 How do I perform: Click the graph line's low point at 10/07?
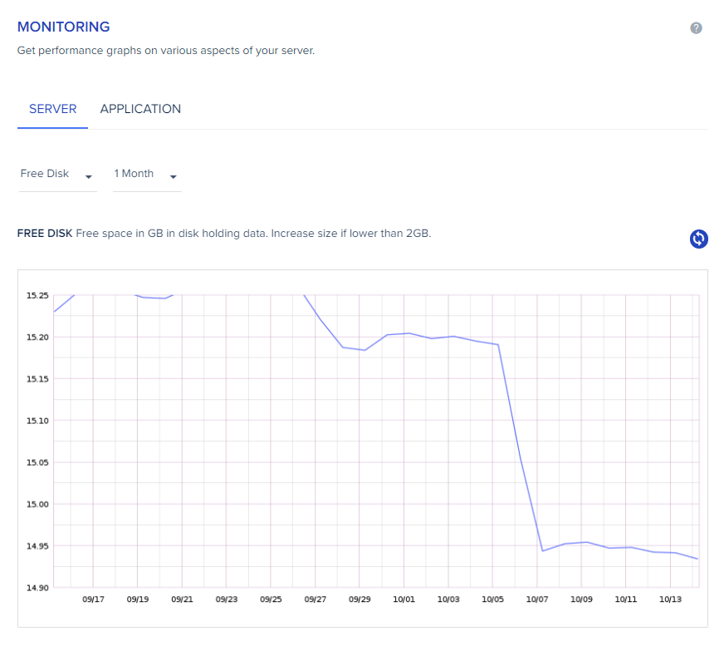coord(542,550)
